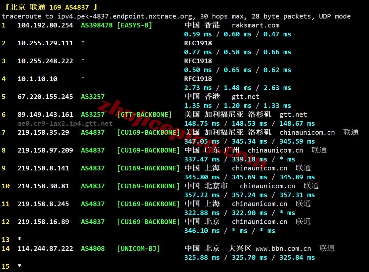Click latency value 346.10 ms
Image resolution: width=369 pixels, height=272 pixels.
pos(202,231)
